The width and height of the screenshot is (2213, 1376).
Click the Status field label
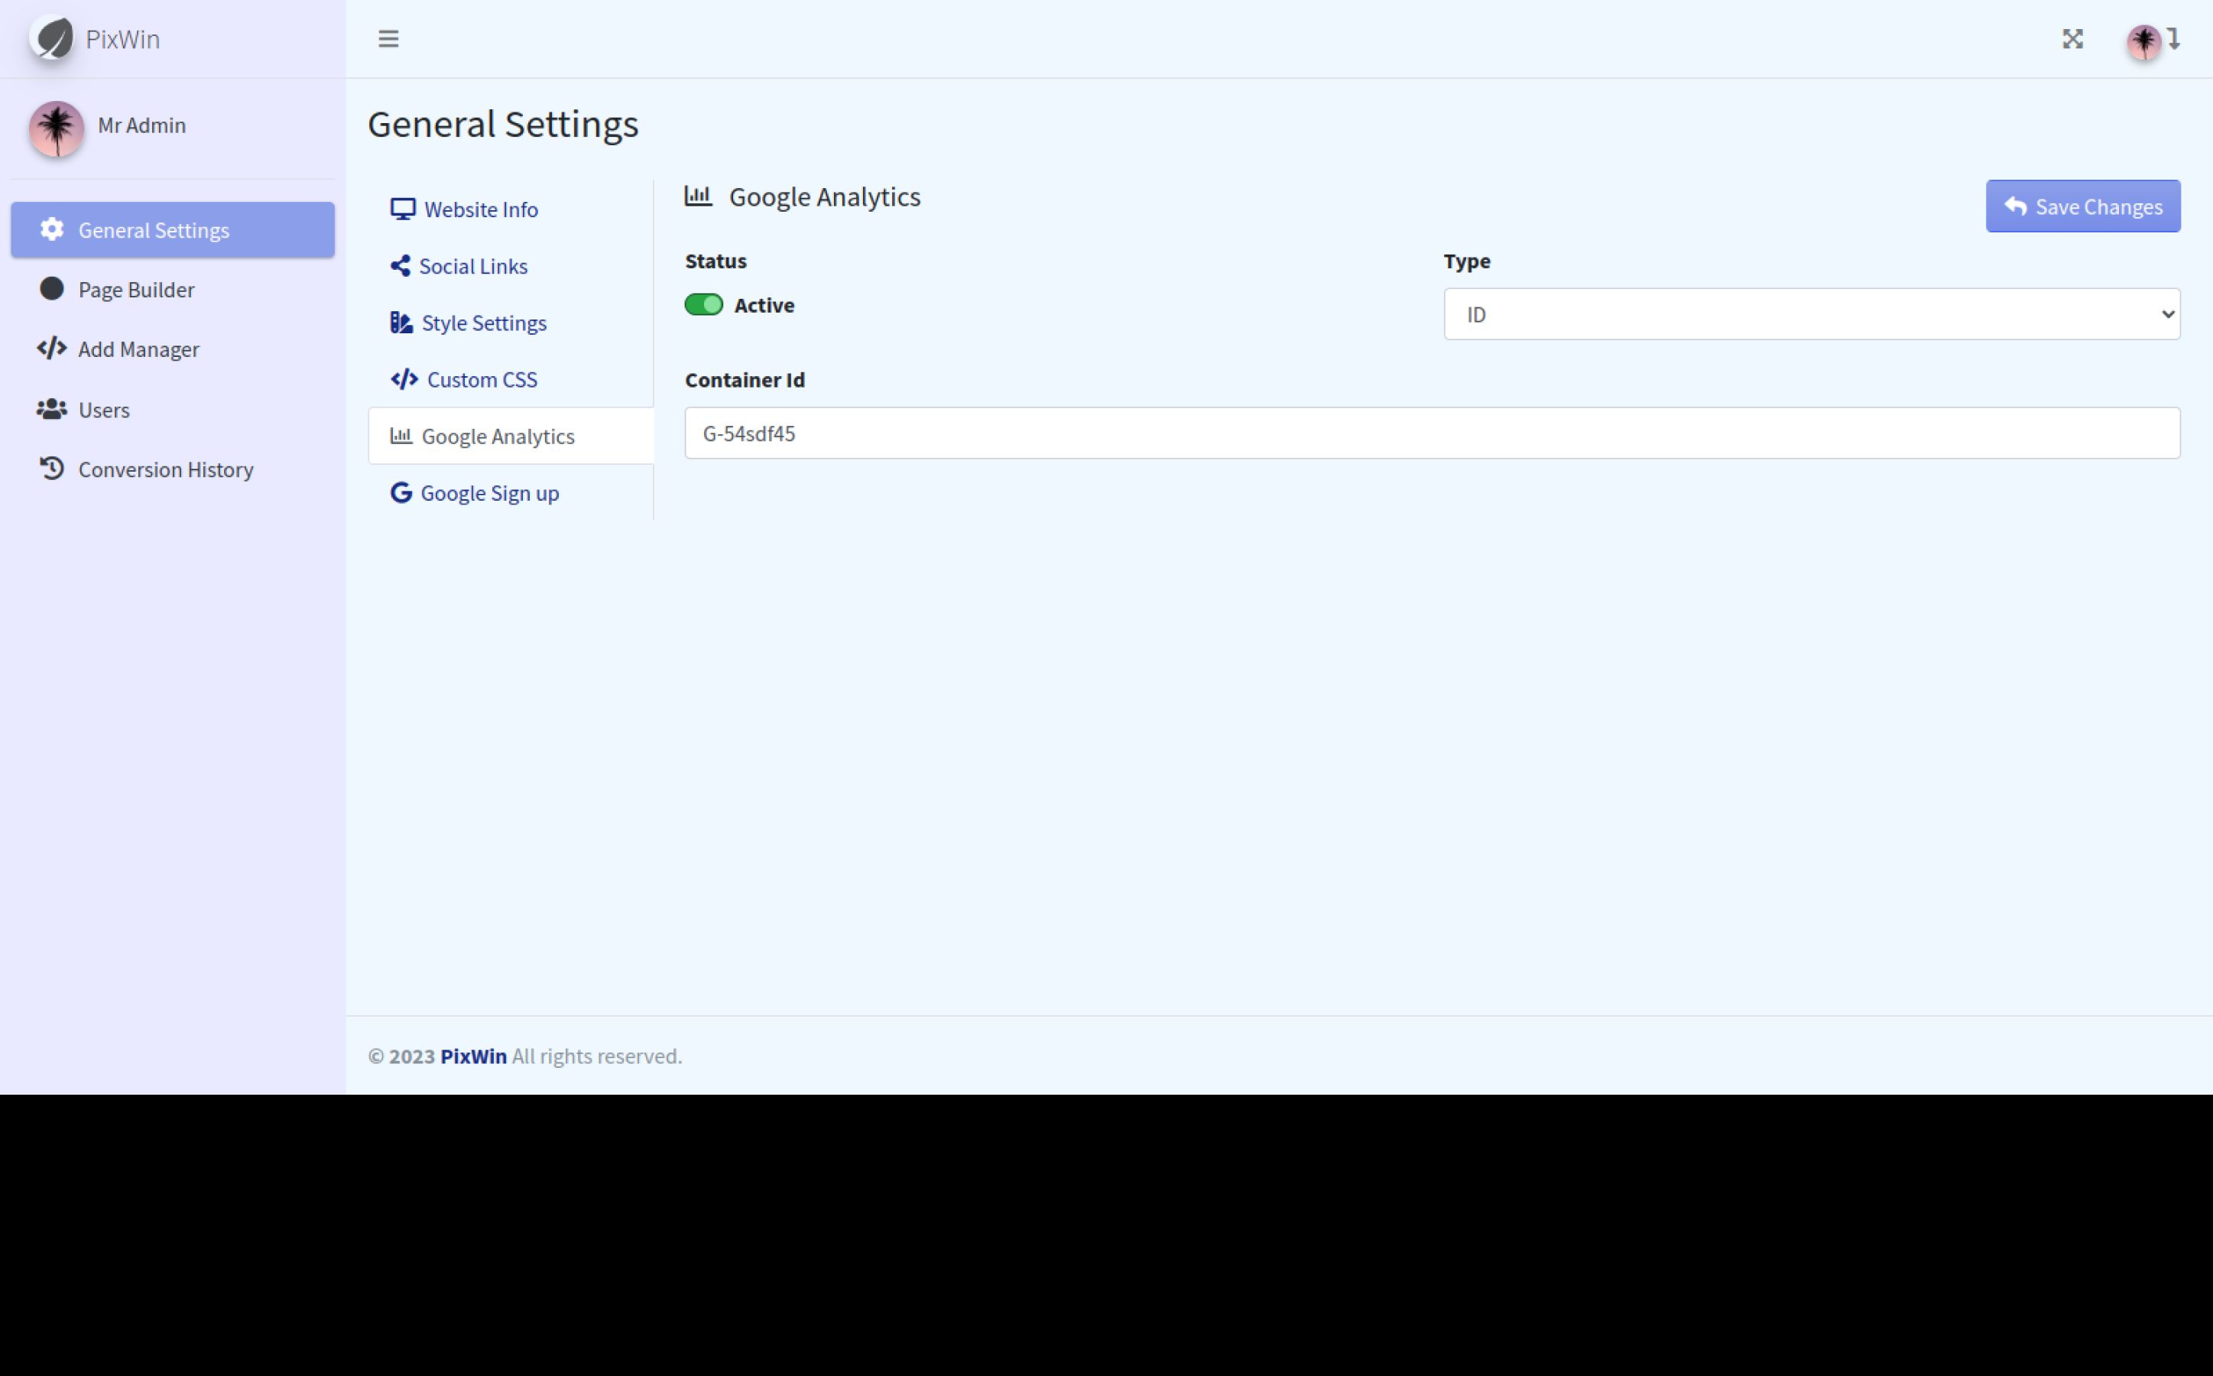click(715, 261)
